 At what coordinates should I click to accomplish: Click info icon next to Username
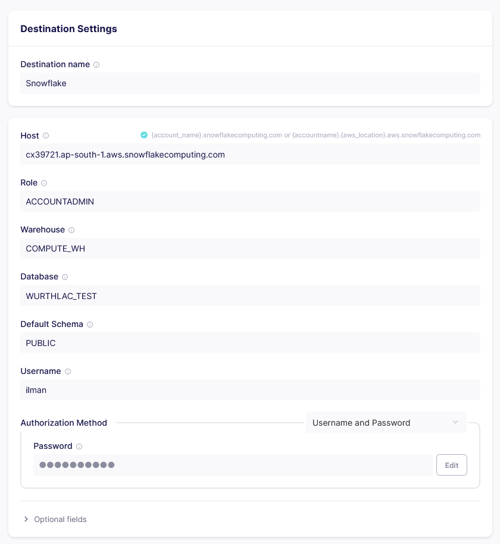tap(68, 372)
